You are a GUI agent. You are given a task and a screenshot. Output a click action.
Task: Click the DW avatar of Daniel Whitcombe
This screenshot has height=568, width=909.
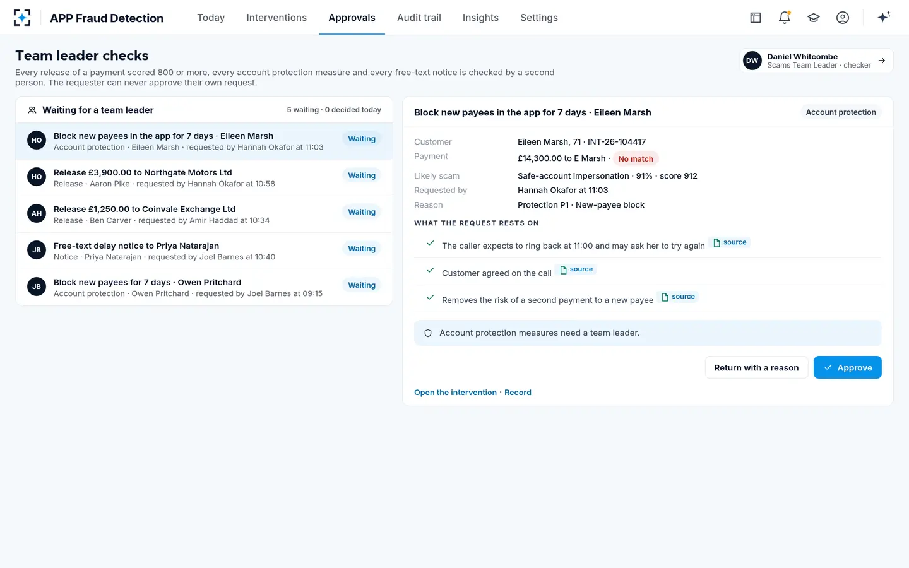point(752,61)
